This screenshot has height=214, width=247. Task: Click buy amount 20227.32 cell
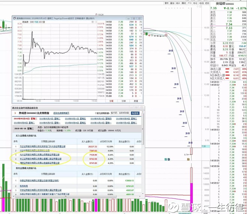(x=93, y=147)
